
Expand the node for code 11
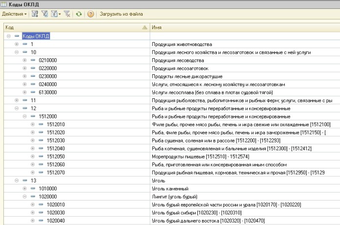pyautogui.click(x=17, y=100)
